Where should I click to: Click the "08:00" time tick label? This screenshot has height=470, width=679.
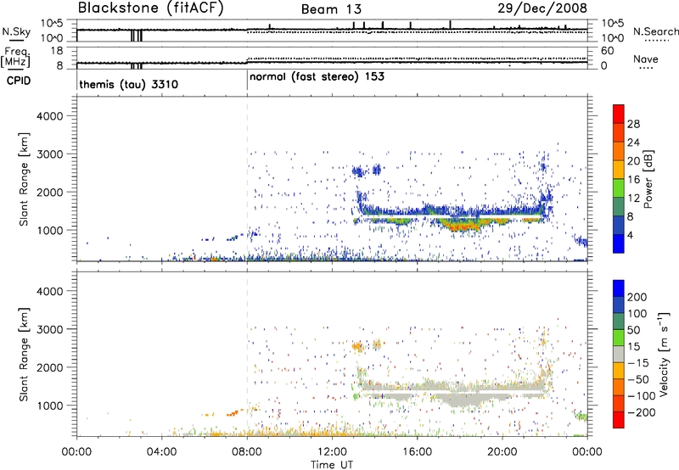[x=247, y=452]
